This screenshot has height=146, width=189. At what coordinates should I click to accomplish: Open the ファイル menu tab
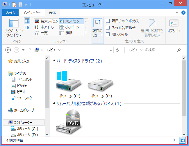click(x=10, y=13)
